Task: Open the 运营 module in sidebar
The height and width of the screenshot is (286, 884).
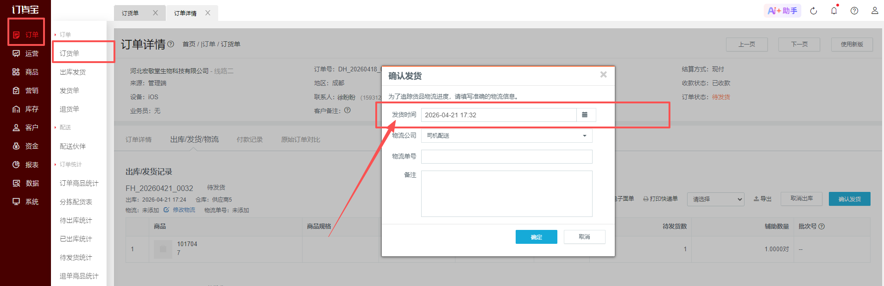Action: [x=26, y=53]
